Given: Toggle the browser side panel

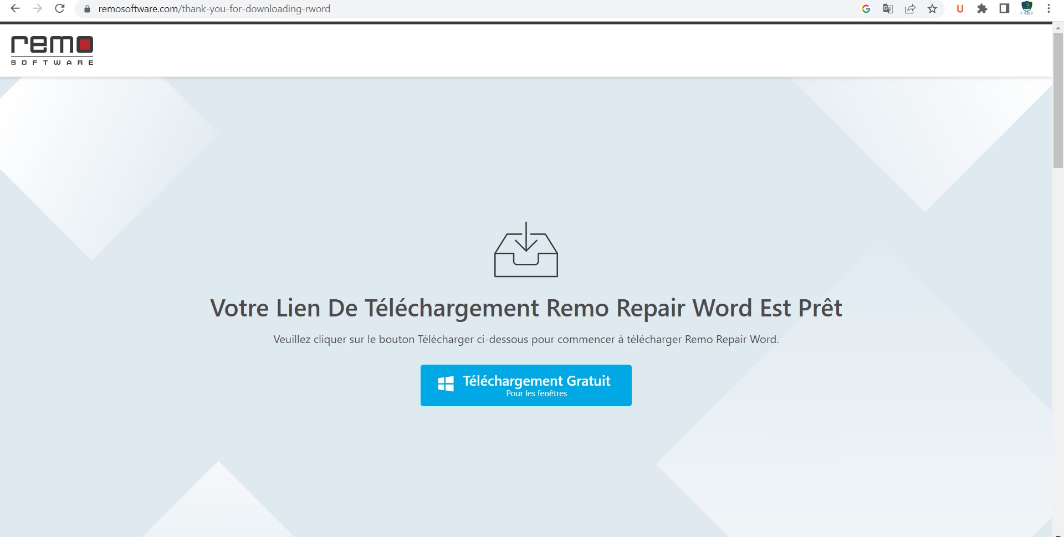Looking at the screenshot, I should 1004,9.
